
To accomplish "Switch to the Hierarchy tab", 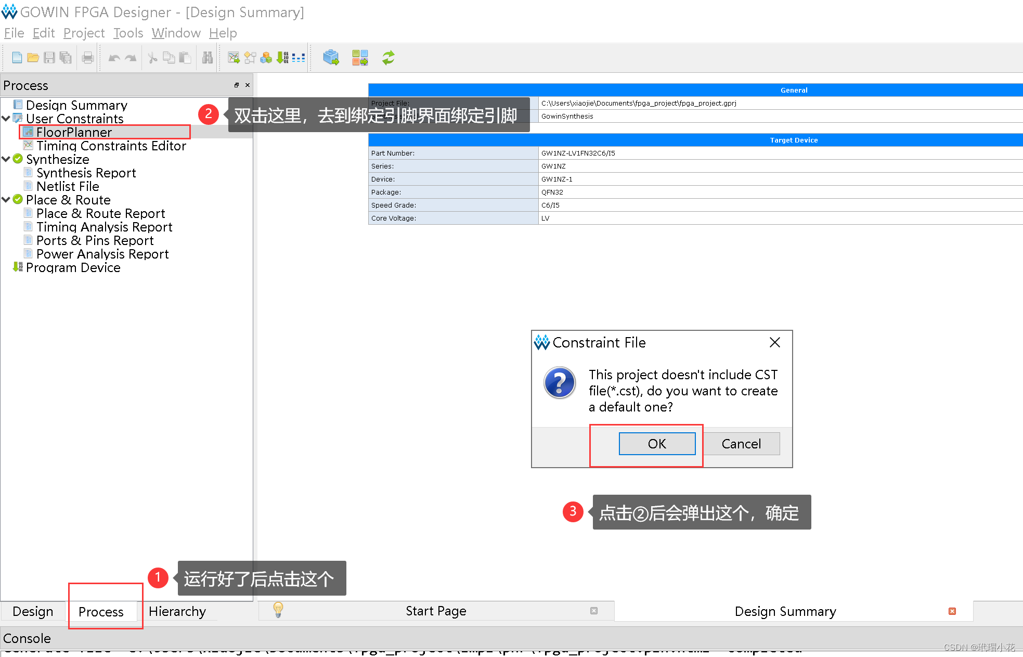I will (177, 611).
